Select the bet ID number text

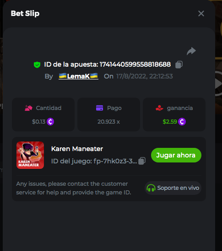pos(135,64)
